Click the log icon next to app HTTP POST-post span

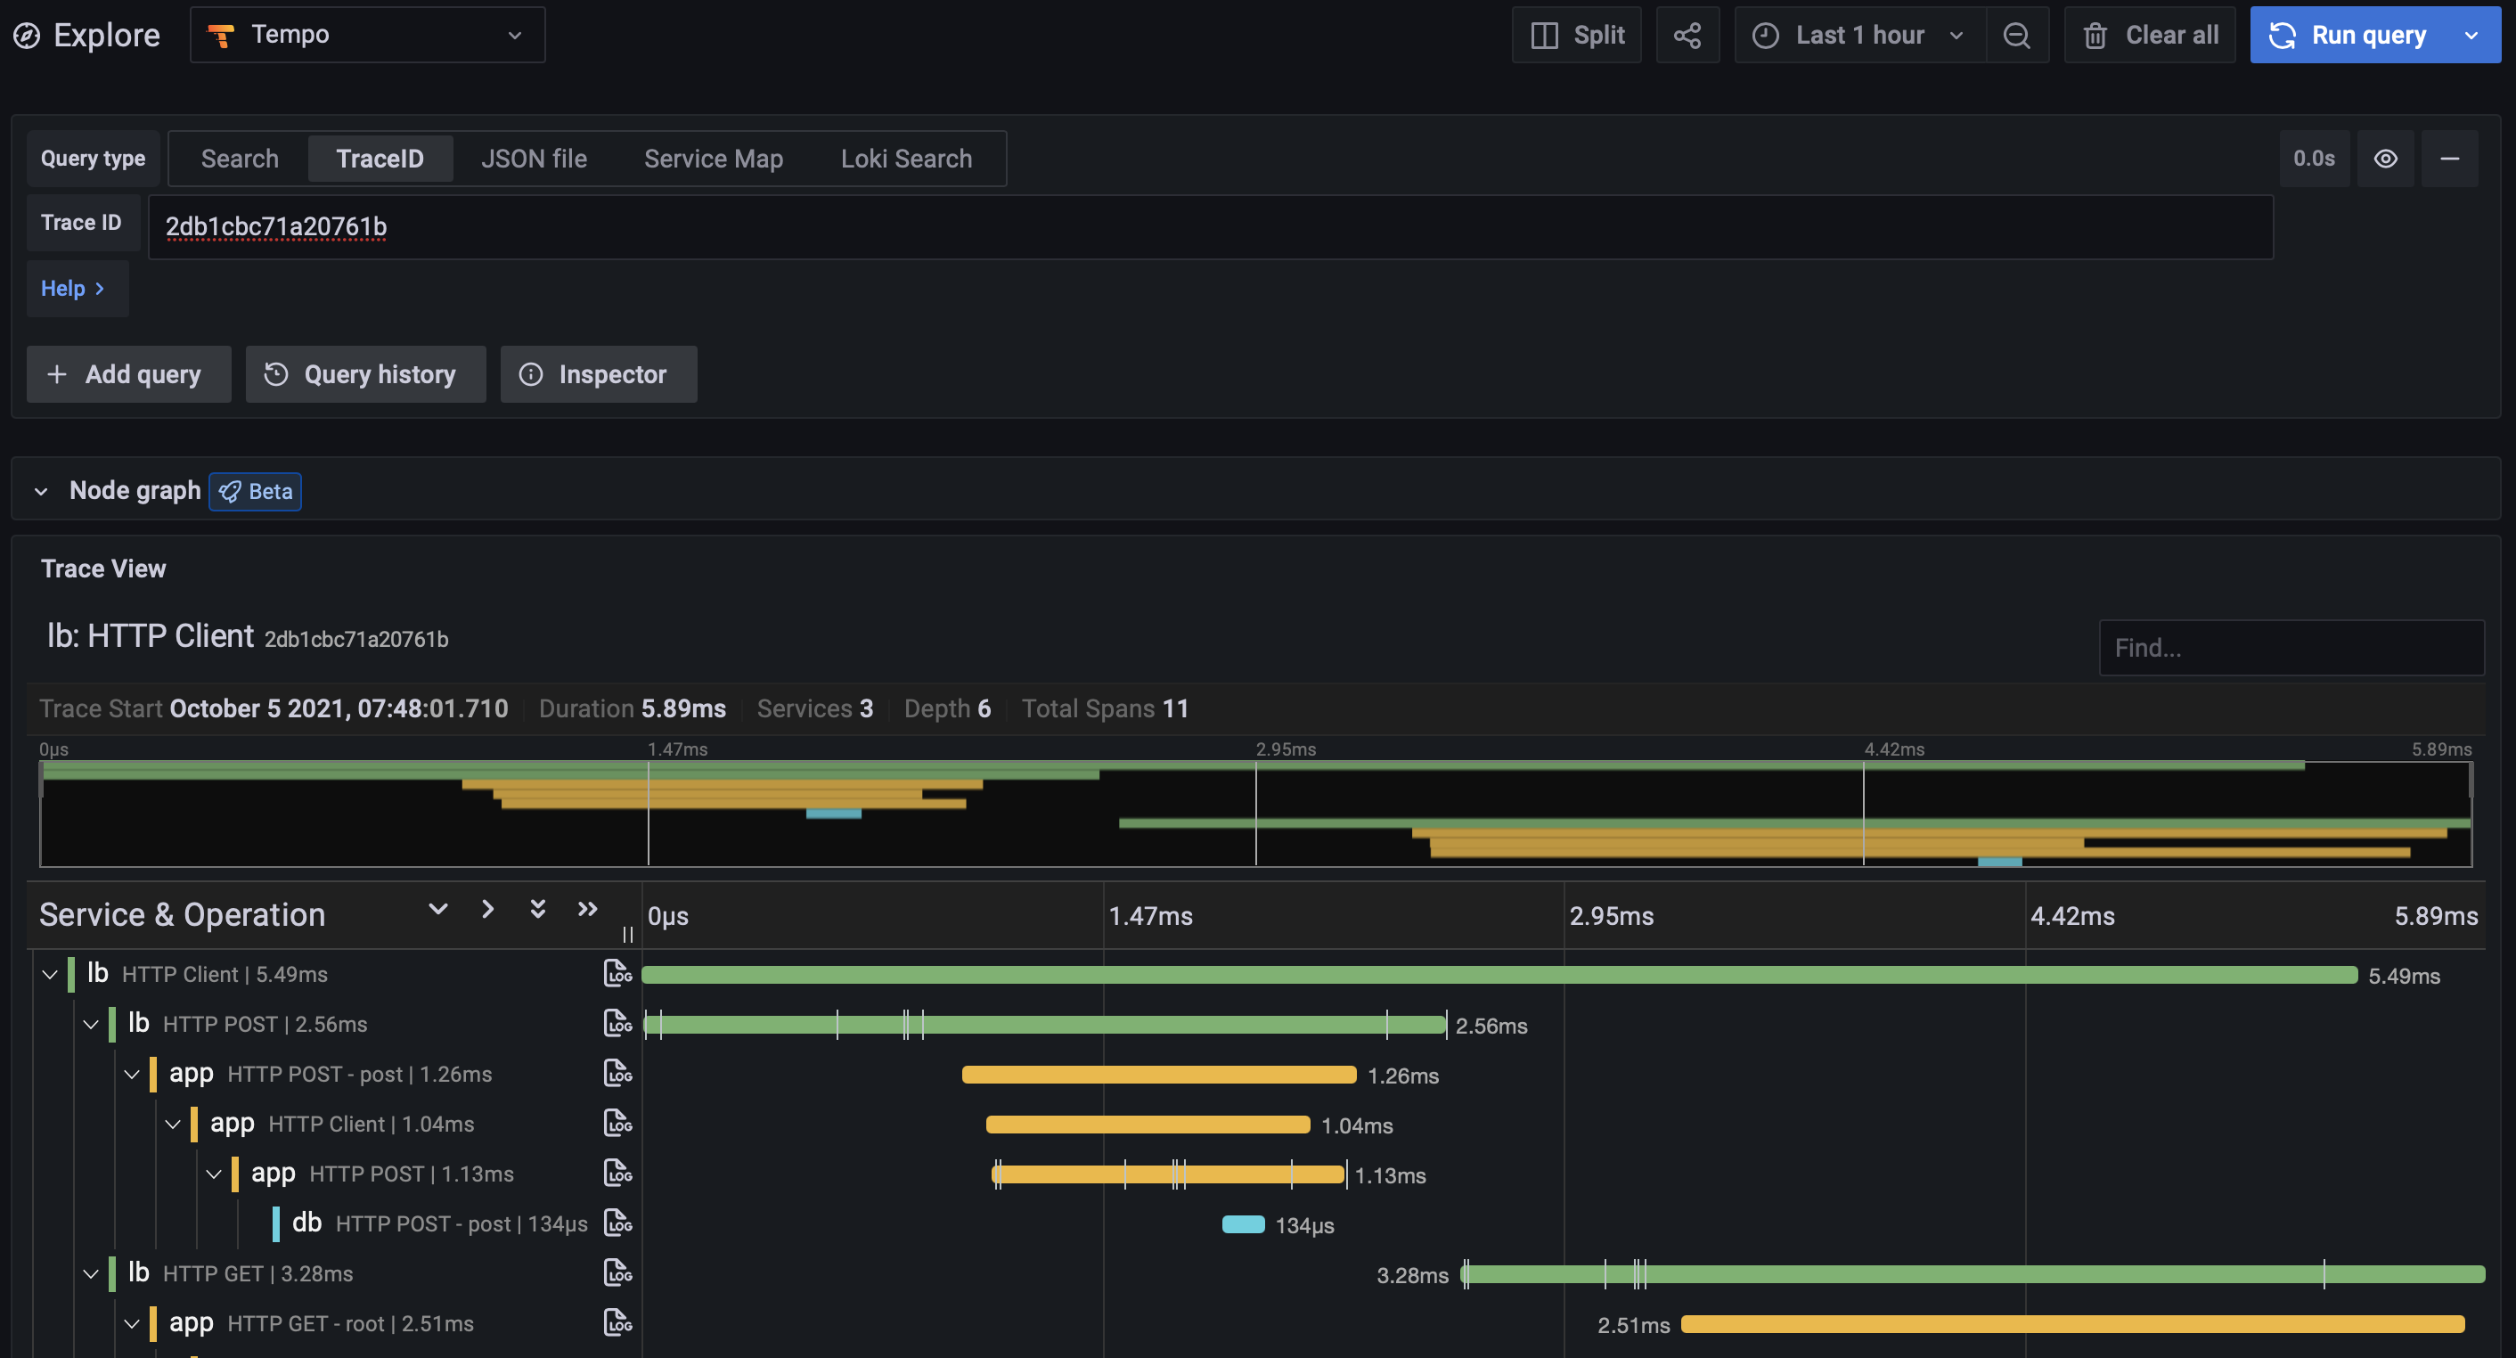617,1072
